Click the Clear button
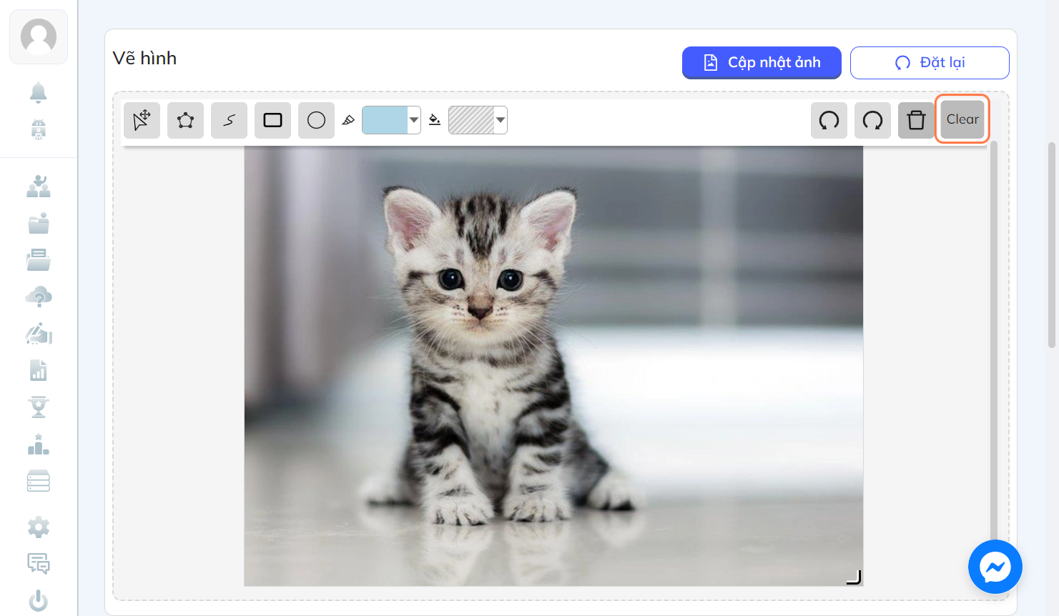Screen dimensions: 1059x616 tap(962, 119)
